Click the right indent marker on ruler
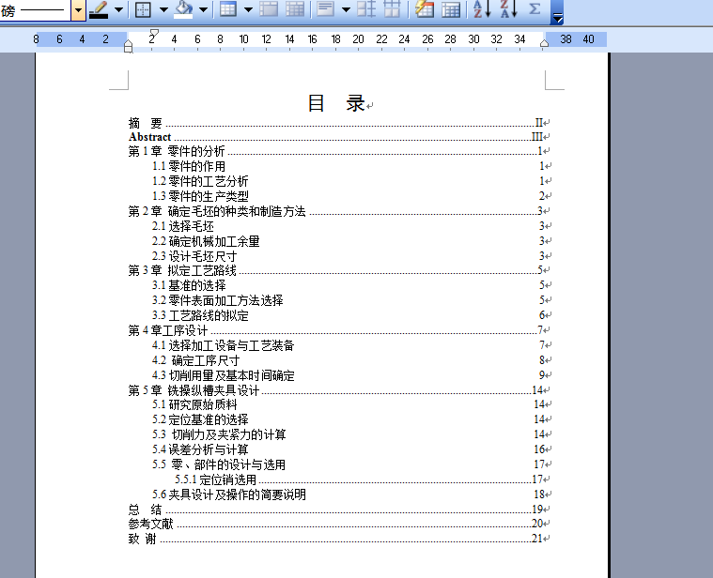Viewport: 713px width, 578px height. tap(544, 43)
